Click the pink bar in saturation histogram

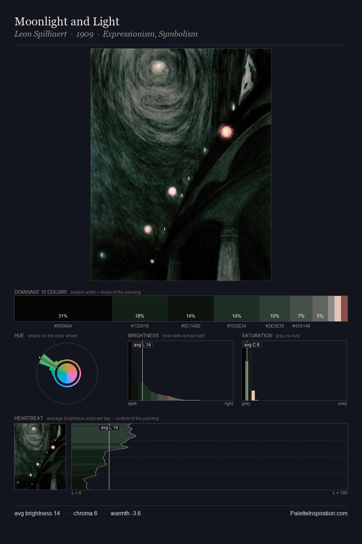(x=253, y=396)
